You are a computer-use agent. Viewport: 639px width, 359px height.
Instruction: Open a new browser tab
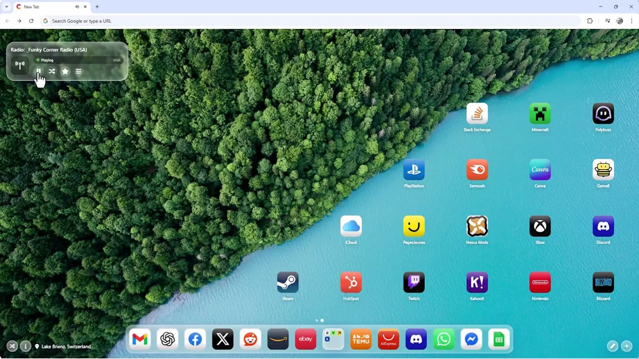[97, 7]
